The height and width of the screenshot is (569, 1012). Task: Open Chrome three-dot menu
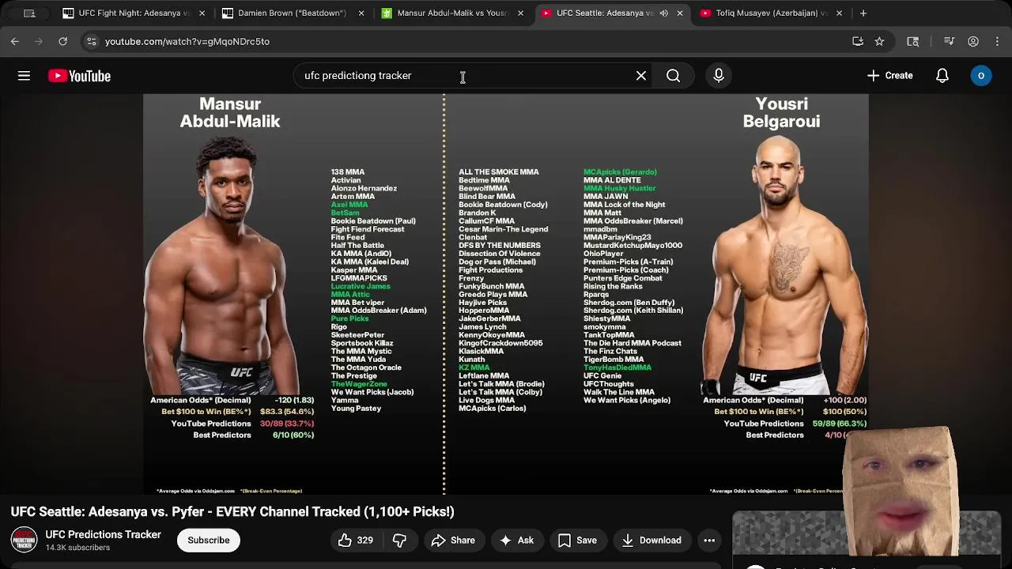coord(997,41)
